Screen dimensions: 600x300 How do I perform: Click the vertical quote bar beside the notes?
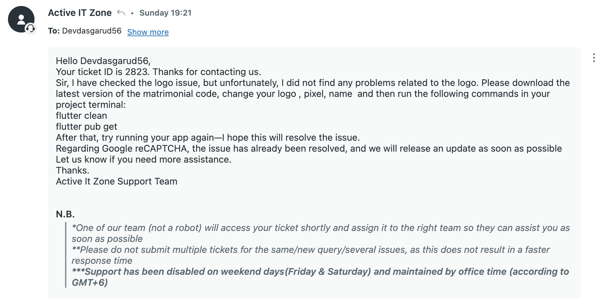66,255
